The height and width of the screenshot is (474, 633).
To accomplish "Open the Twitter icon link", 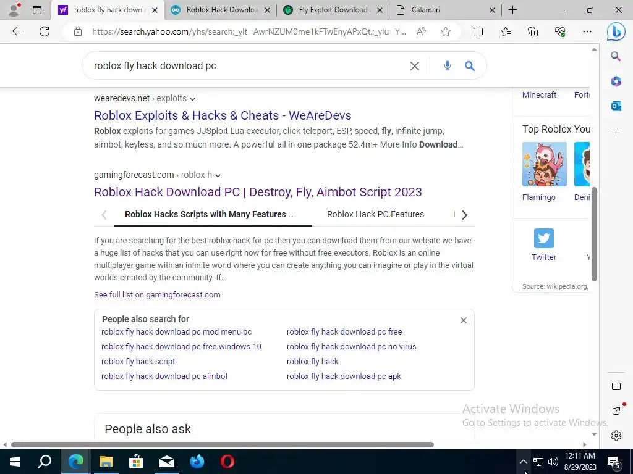I will pyautogui.click(x=544, y=238).
